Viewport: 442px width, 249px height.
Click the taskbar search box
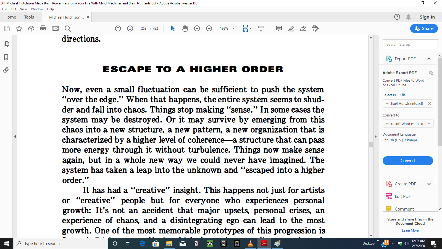61,243
